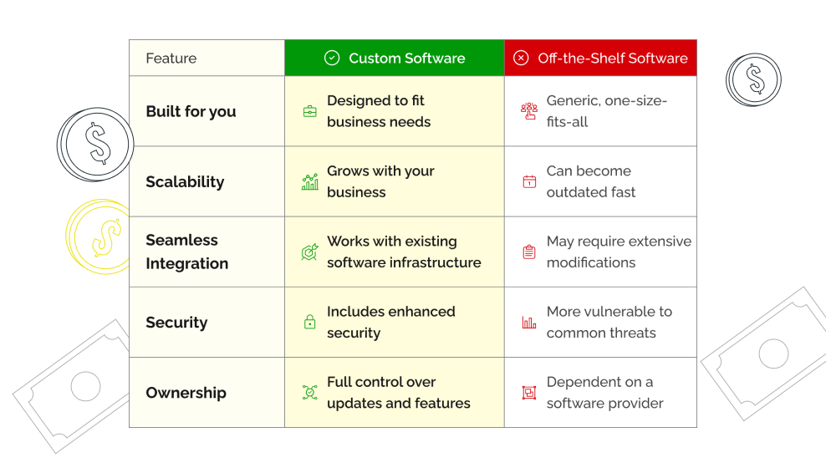Click the dollar coin at top right

(x=754, y=79)
